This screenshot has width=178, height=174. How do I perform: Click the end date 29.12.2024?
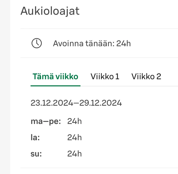tap(101, 103)
